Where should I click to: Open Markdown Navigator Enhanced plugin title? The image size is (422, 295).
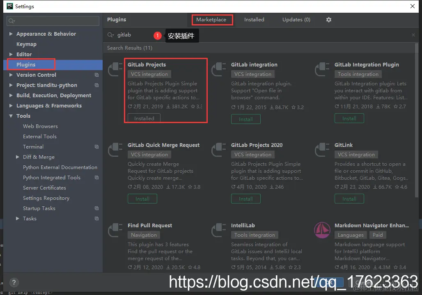pos(372,225)
